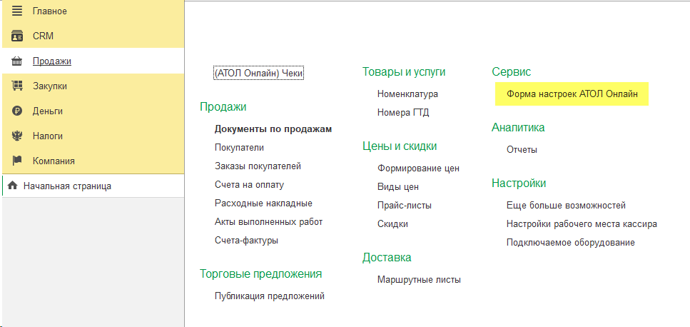The height and width of the screenshot is (327, 690).
Task: Open Настройки рабочего места кассира
Action: pos(582,223)
